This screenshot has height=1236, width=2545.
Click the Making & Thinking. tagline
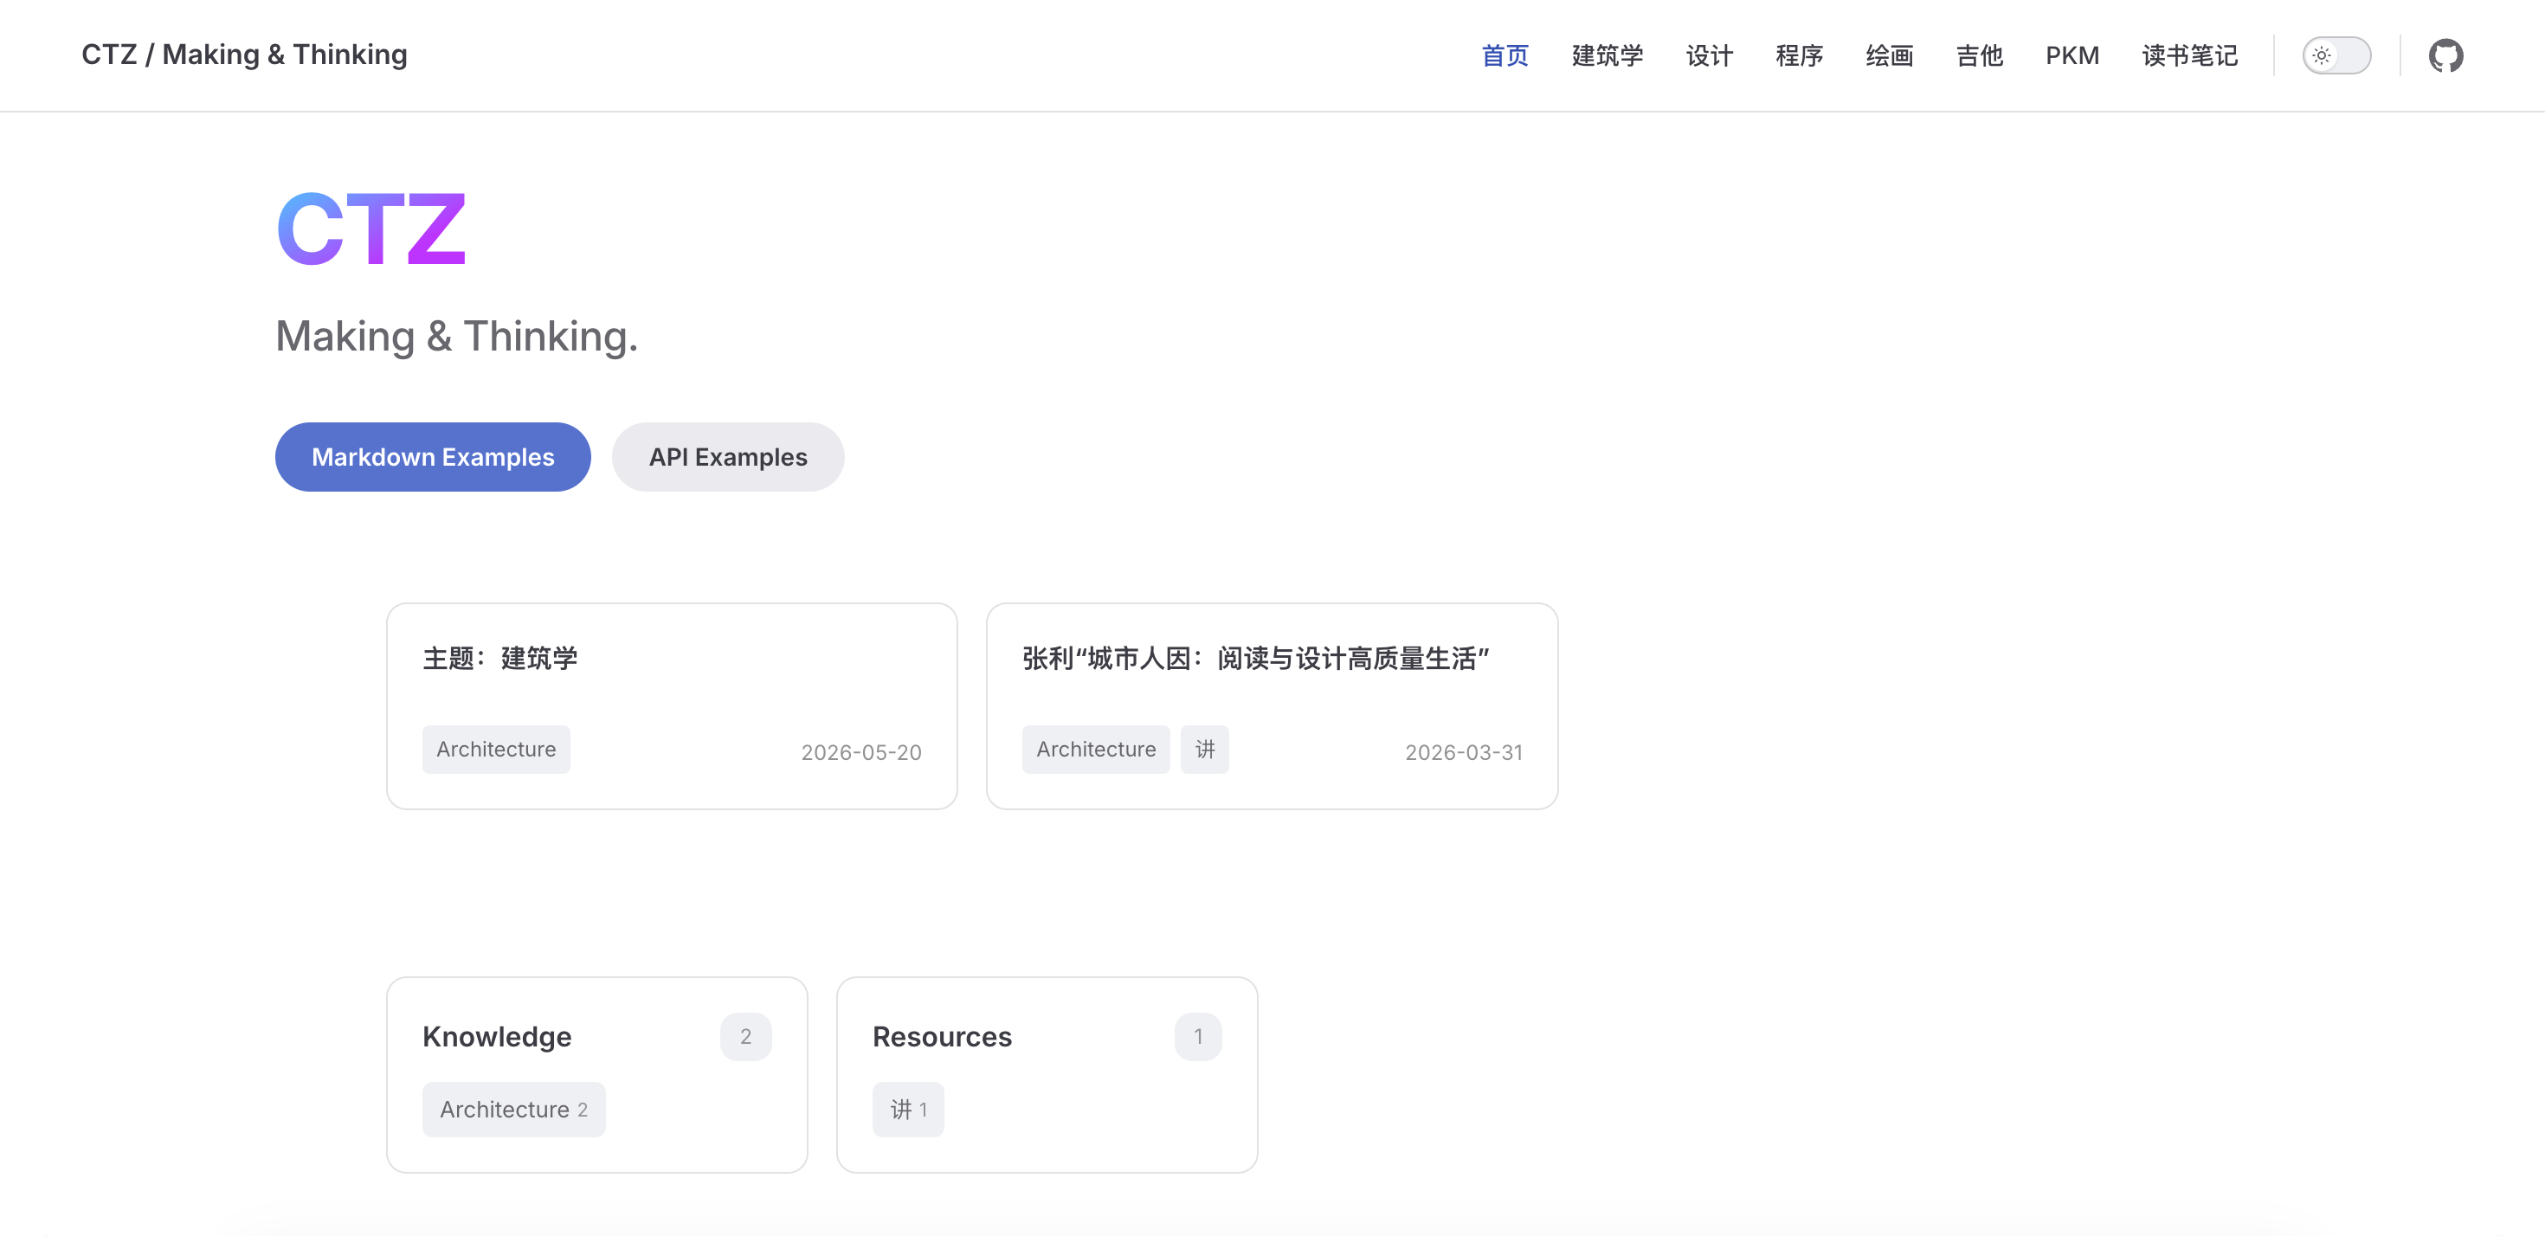(x=456, y=336)
